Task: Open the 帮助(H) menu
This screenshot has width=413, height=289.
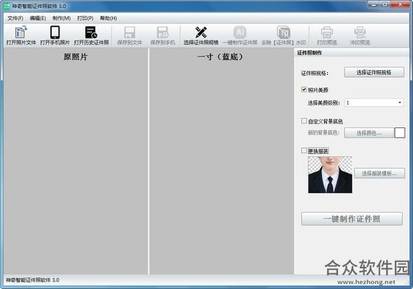Action: (x=108, y=18)
